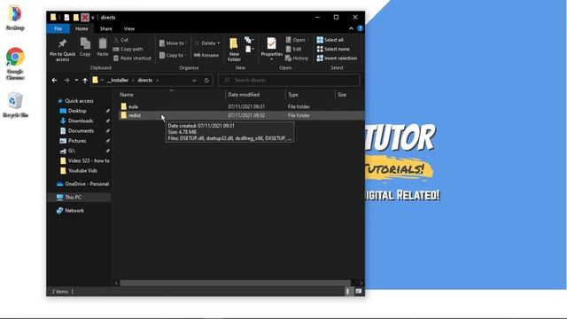Image resolution: width=567 pixels, height=319 pixels.
Task: Open the Youtube Vids folder
Action: [82, 171]
